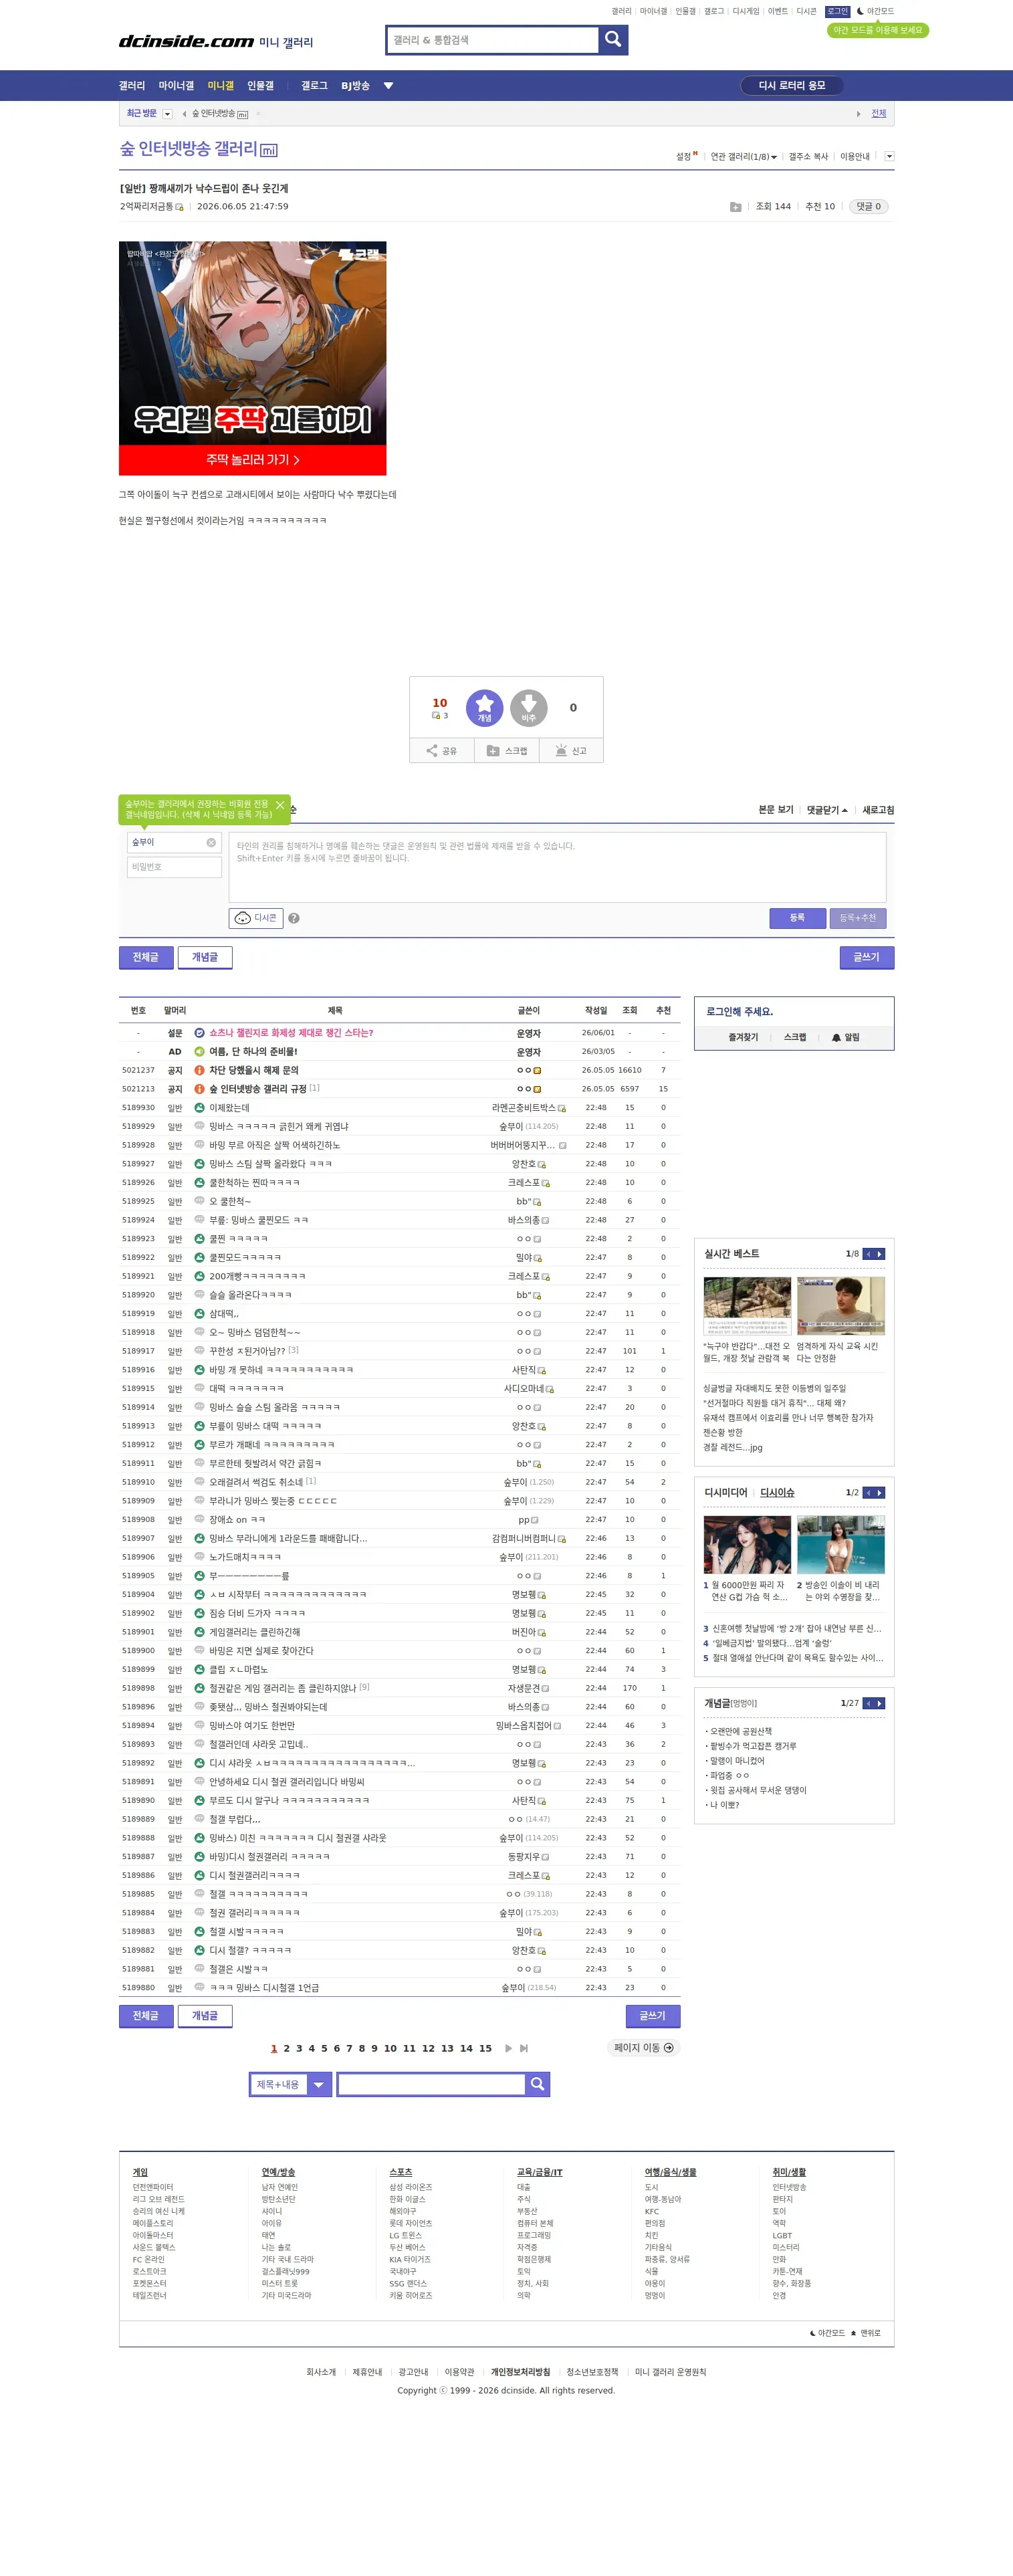The image size is (1013, 2576).
Task: Select the 개념글 tab above the list
Action: [x=205, y=958]
